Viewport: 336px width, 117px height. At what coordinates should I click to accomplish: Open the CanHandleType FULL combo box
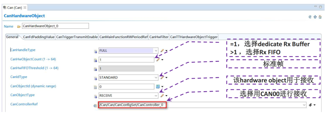pyautogui.click(x=128, y=51)
